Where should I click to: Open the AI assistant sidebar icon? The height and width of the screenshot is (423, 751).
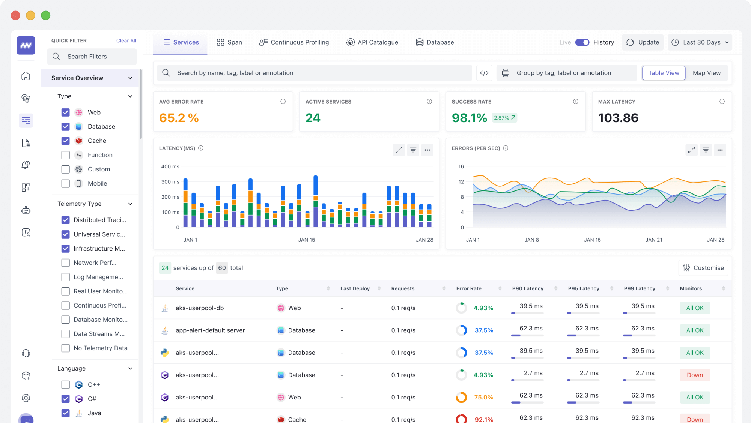(x=26, y=210)
